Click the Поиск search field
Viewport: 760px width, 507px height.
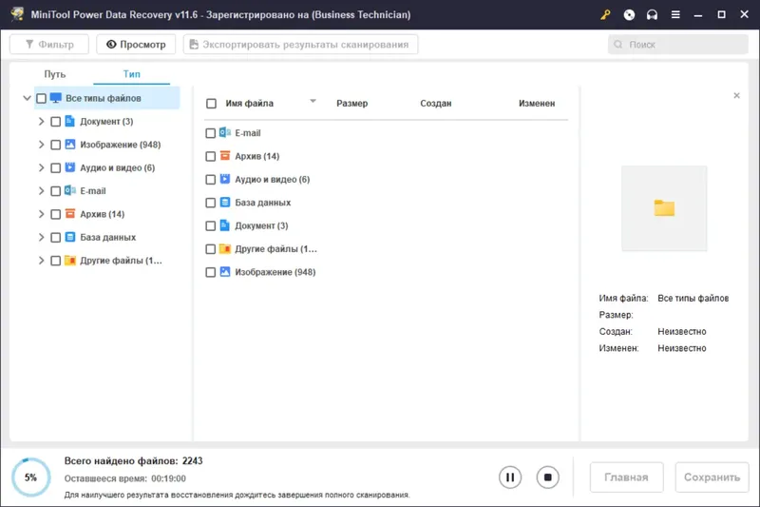[678, 45]
